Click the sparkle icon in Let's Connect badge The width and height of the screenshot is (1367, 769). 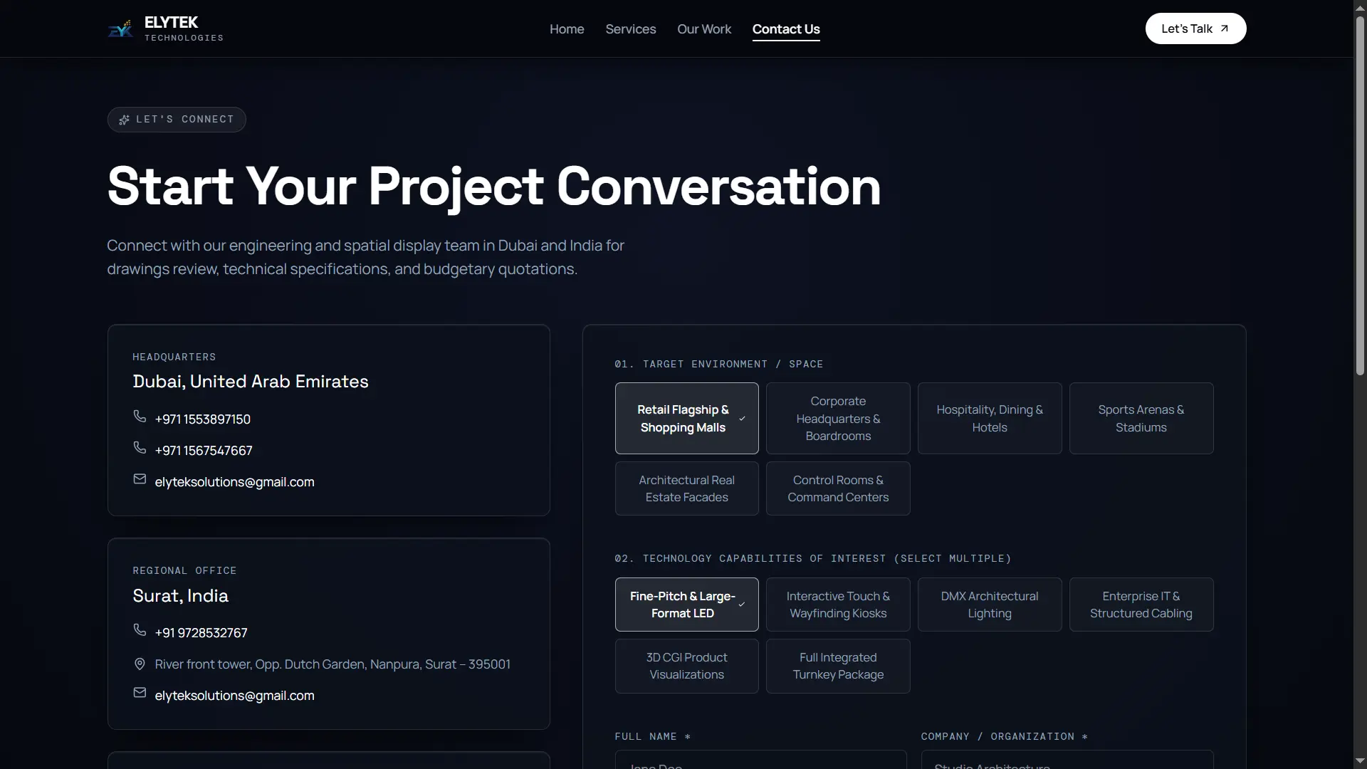[x=124, y=120]
